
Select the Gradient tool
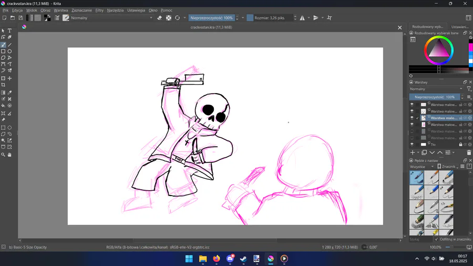pyautogui.click(x=3, y=93)
